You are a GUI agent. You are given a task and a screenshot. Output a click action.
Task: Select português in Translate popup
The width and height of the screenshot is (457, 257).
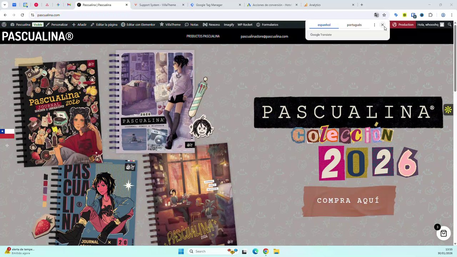pyautogui.click(x=354, y=25)
